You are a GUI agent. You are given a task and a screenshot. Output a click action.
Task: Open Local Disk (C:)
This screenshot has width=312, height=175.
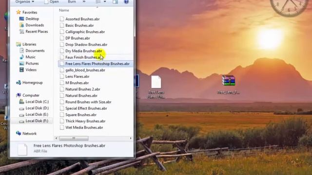(34, 102)
